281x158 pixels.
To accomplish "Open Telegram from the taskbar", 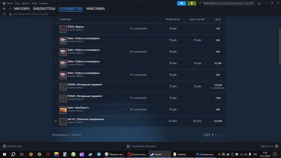I will (99, 154).
